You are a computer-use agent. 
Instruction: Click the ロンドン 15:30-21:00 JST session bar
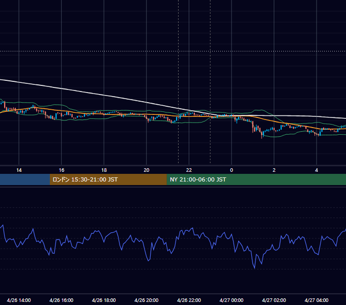108,179
